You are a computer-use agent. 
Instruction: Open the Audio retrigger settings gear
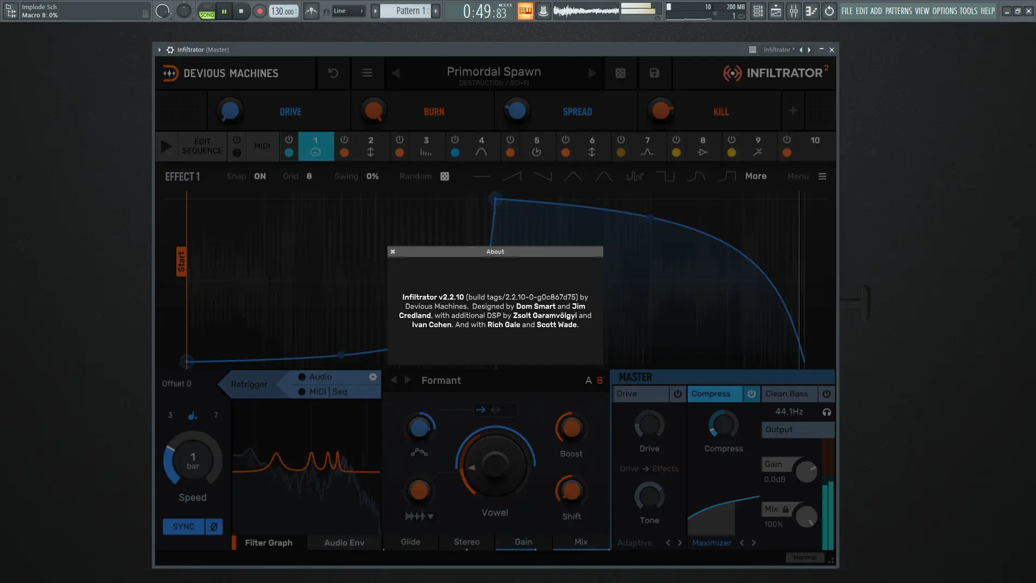[373, 377]
